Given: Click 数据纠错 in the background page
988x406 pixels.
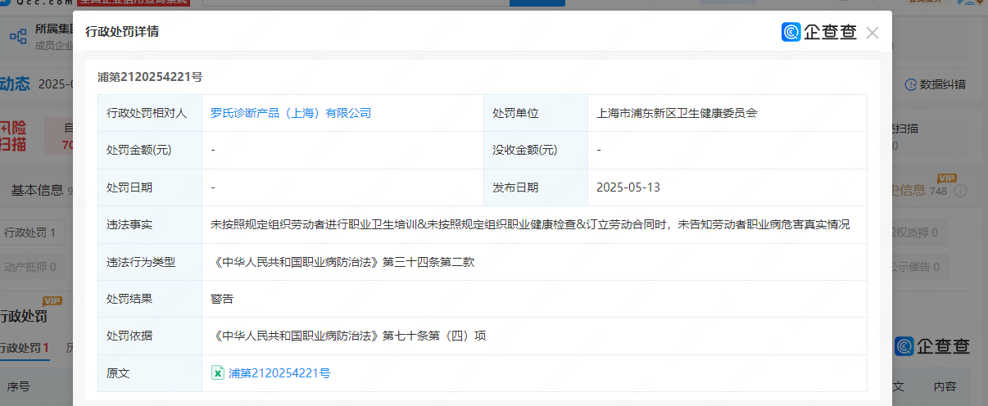Looking at the screenshot, I should [x=943, y=84].
